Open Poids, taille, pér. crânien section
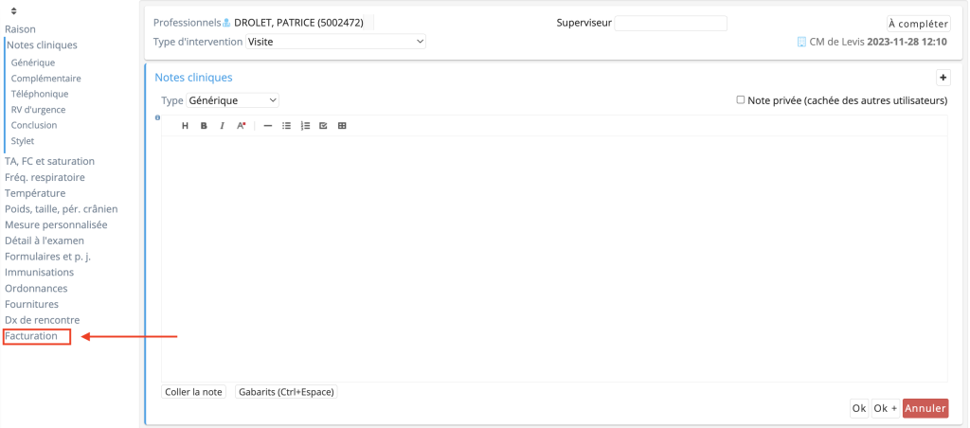 (62, 209)
